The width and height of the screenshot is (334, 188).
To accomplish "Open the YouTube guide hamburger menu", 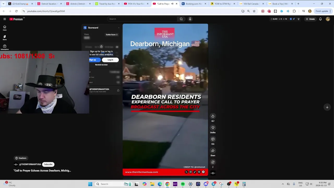I will (4, 19).
